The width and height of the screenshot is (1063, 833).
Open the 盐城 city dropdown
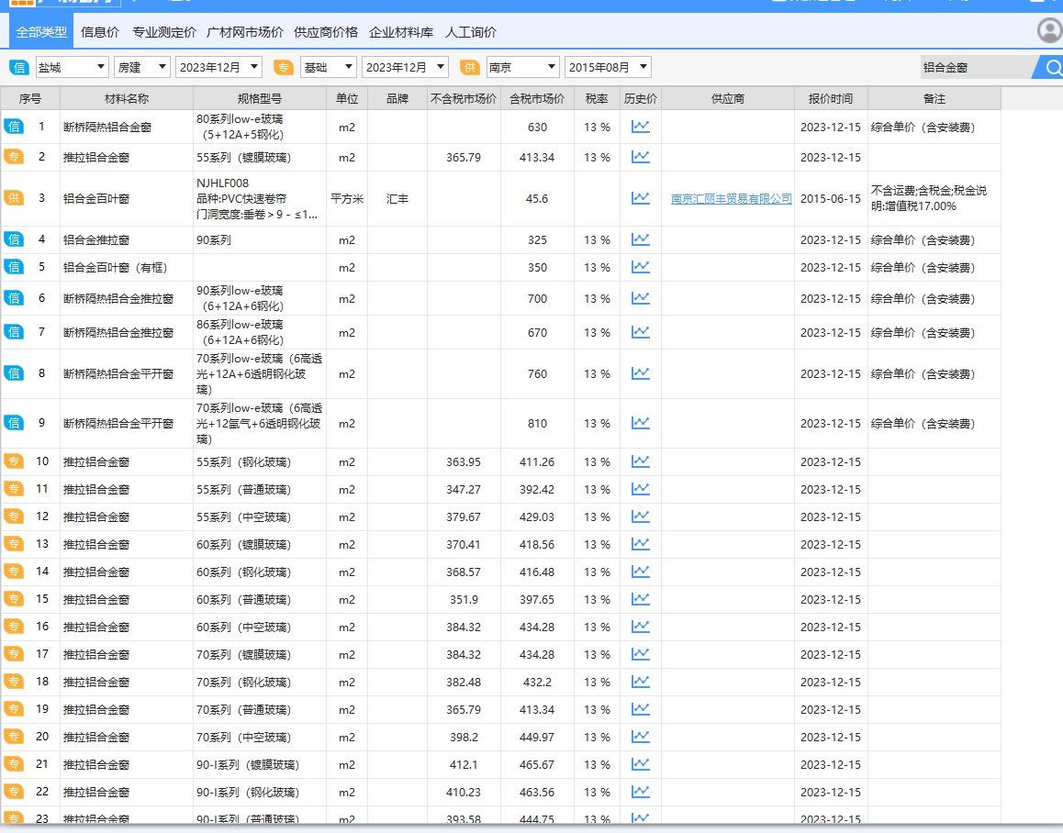click(x=72, y=67)
